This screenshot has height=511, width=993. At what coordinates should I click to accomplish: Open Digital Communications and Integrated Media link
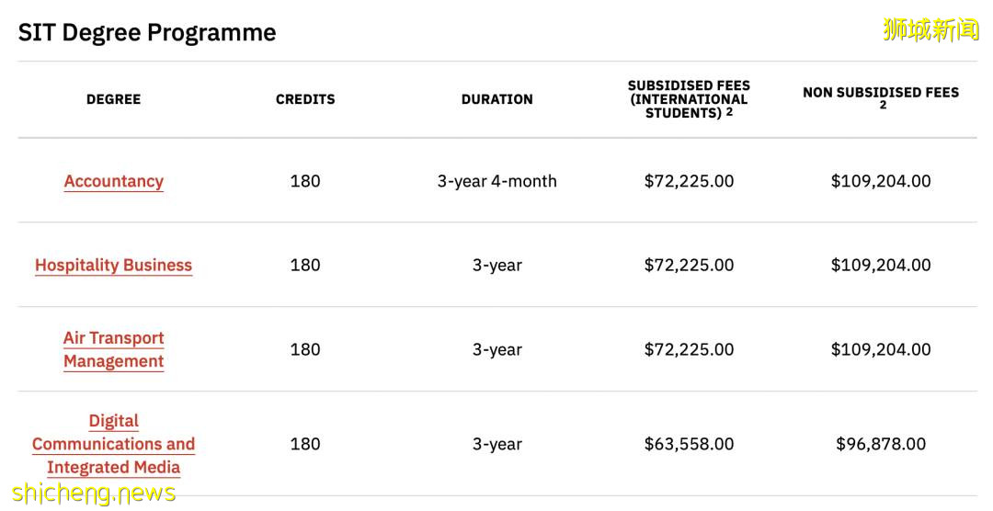click(114, 444)
